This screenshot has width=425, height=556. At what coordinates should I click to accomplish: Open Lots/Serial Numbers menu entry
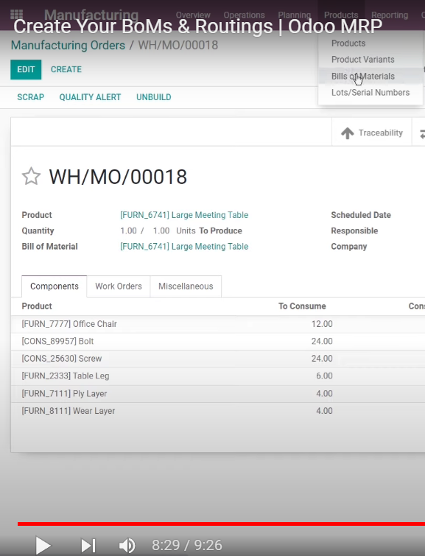click(370, 93)
